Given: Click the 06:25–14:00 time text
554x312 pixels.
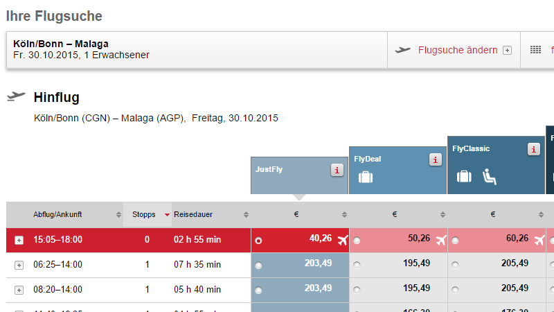Looking at the screenshot, I should pos(57,265).
